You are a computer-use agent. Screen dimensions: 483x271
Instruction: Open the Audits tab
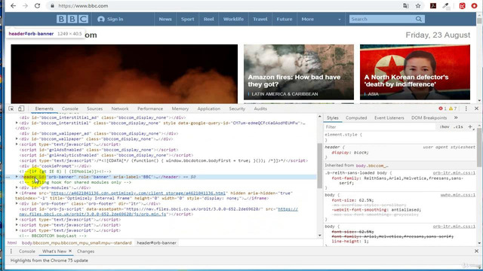260,108
